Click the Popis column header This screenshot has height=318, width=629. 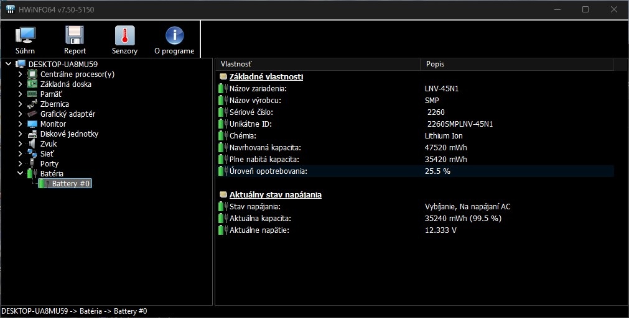click(516, 64)
